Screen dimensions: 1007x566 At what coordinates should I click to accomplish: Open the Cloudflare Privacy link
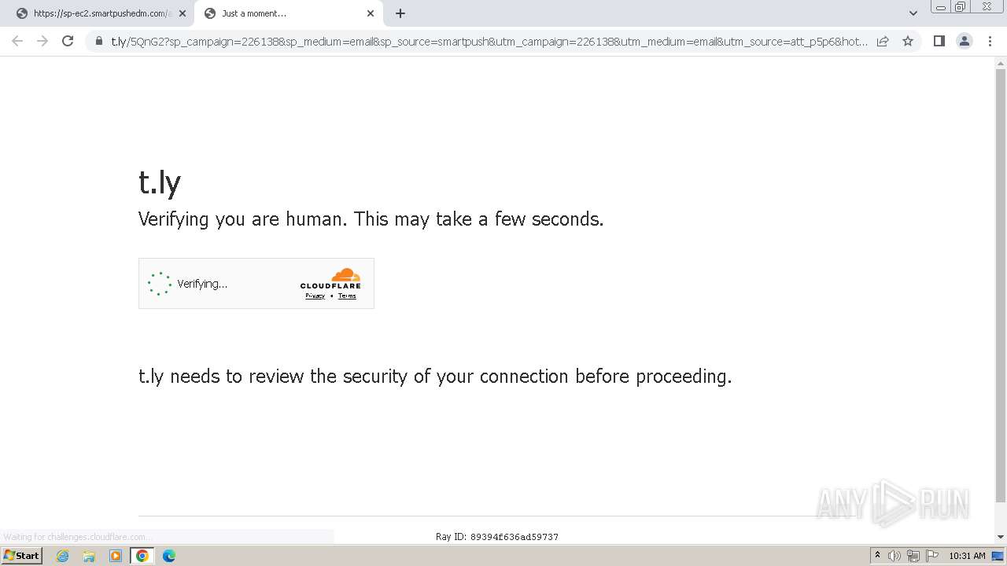coord(315,296)
